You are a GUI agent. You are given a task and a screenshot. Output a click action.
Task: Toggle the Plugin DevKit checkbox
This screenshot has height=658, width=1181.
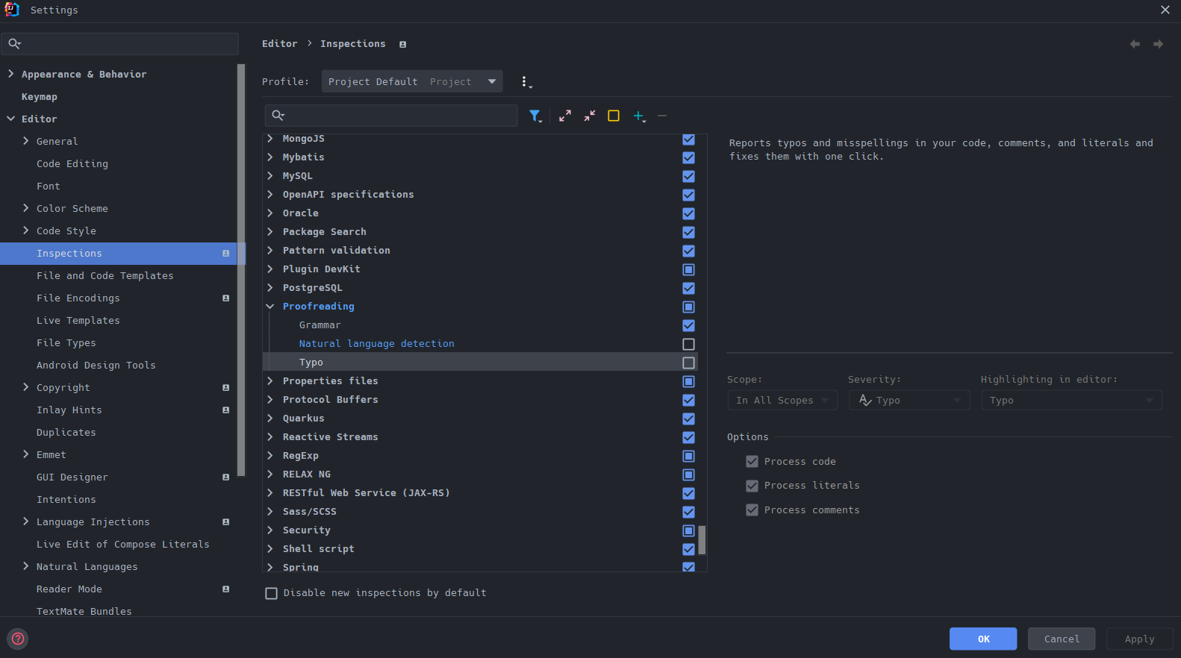click(688, 269)
